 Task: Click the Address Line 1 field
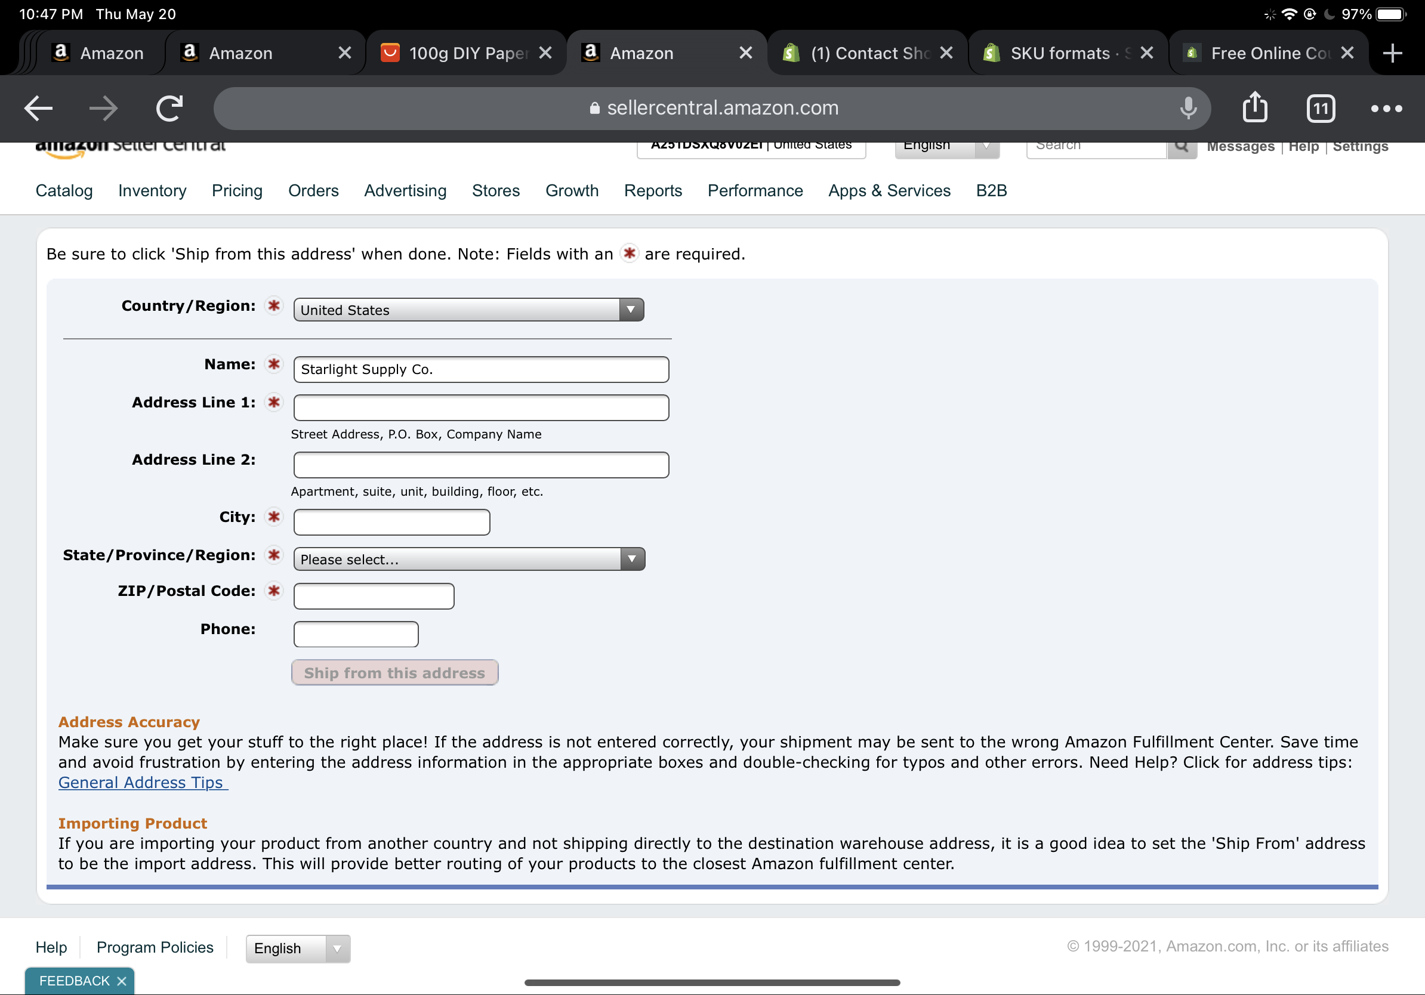[x=481, y=407]
